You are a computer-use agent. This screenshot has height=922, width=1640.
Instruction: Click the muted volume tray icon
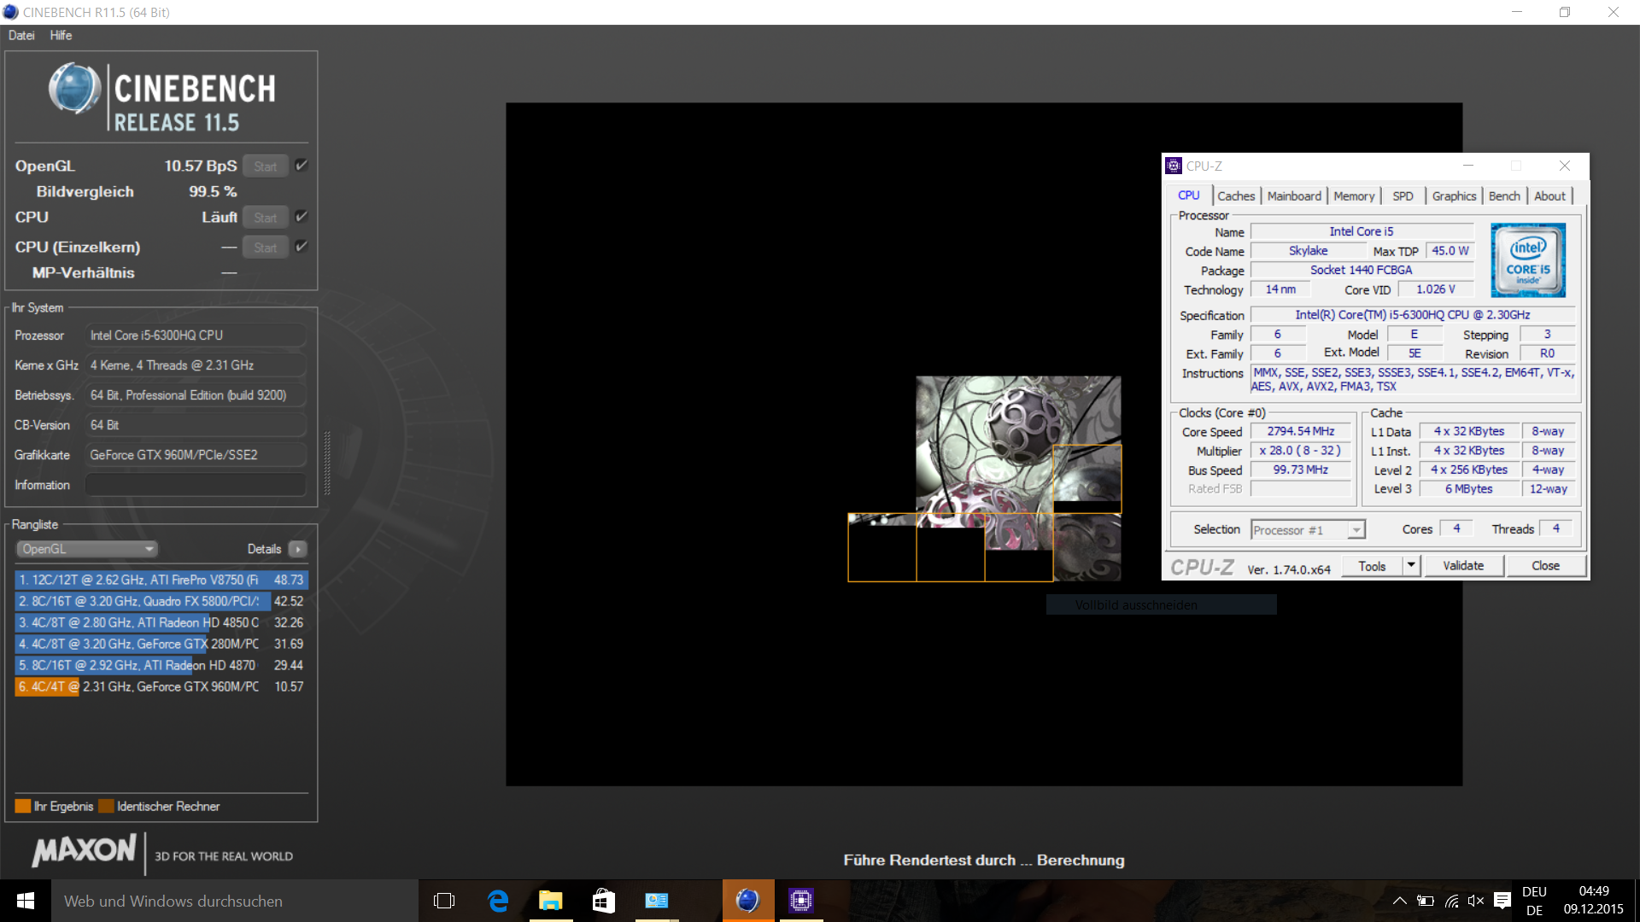1476,901
